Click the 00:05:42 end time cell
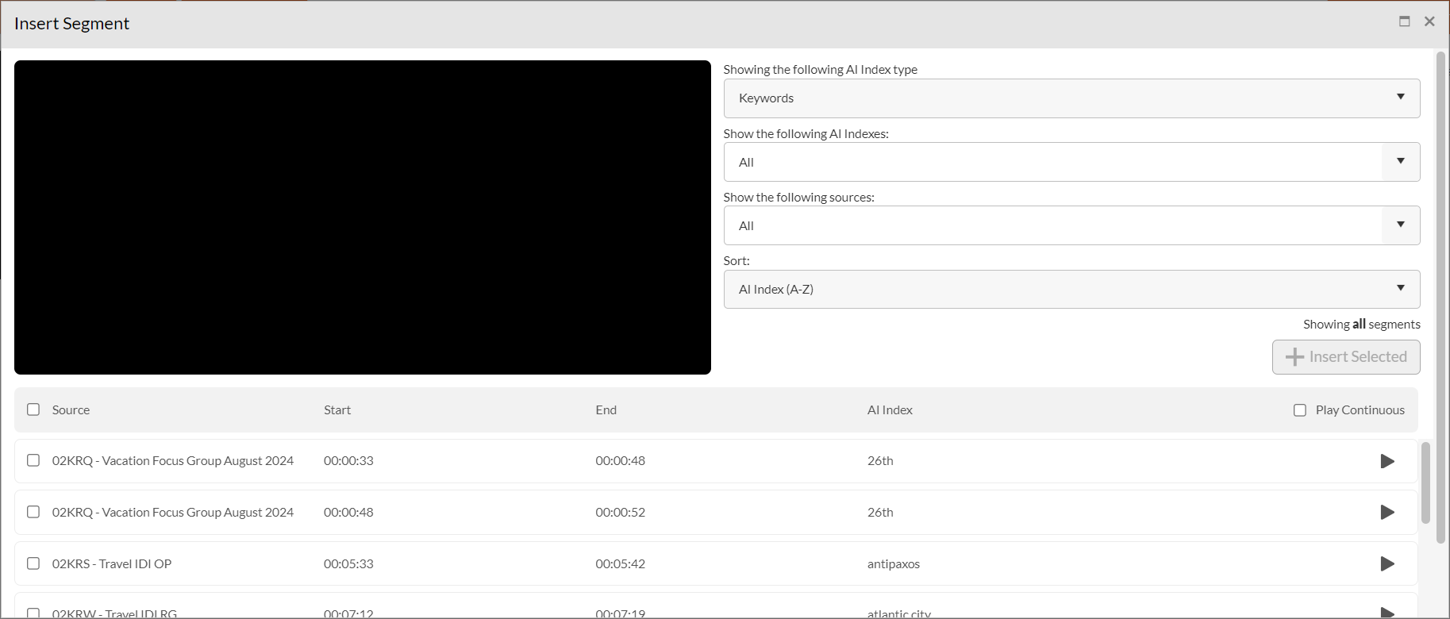 pyautogui.click(x=620, y=564)
